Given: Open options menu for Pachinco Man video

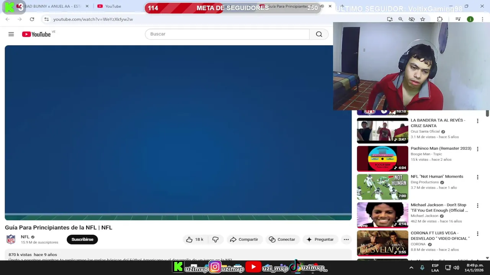Looking at the screenshot, I should click(477, 149).
